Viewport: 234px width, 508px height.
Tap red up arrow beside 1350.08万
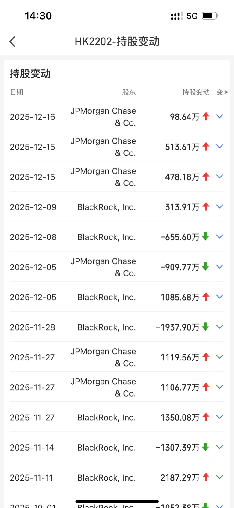(206, 417)
